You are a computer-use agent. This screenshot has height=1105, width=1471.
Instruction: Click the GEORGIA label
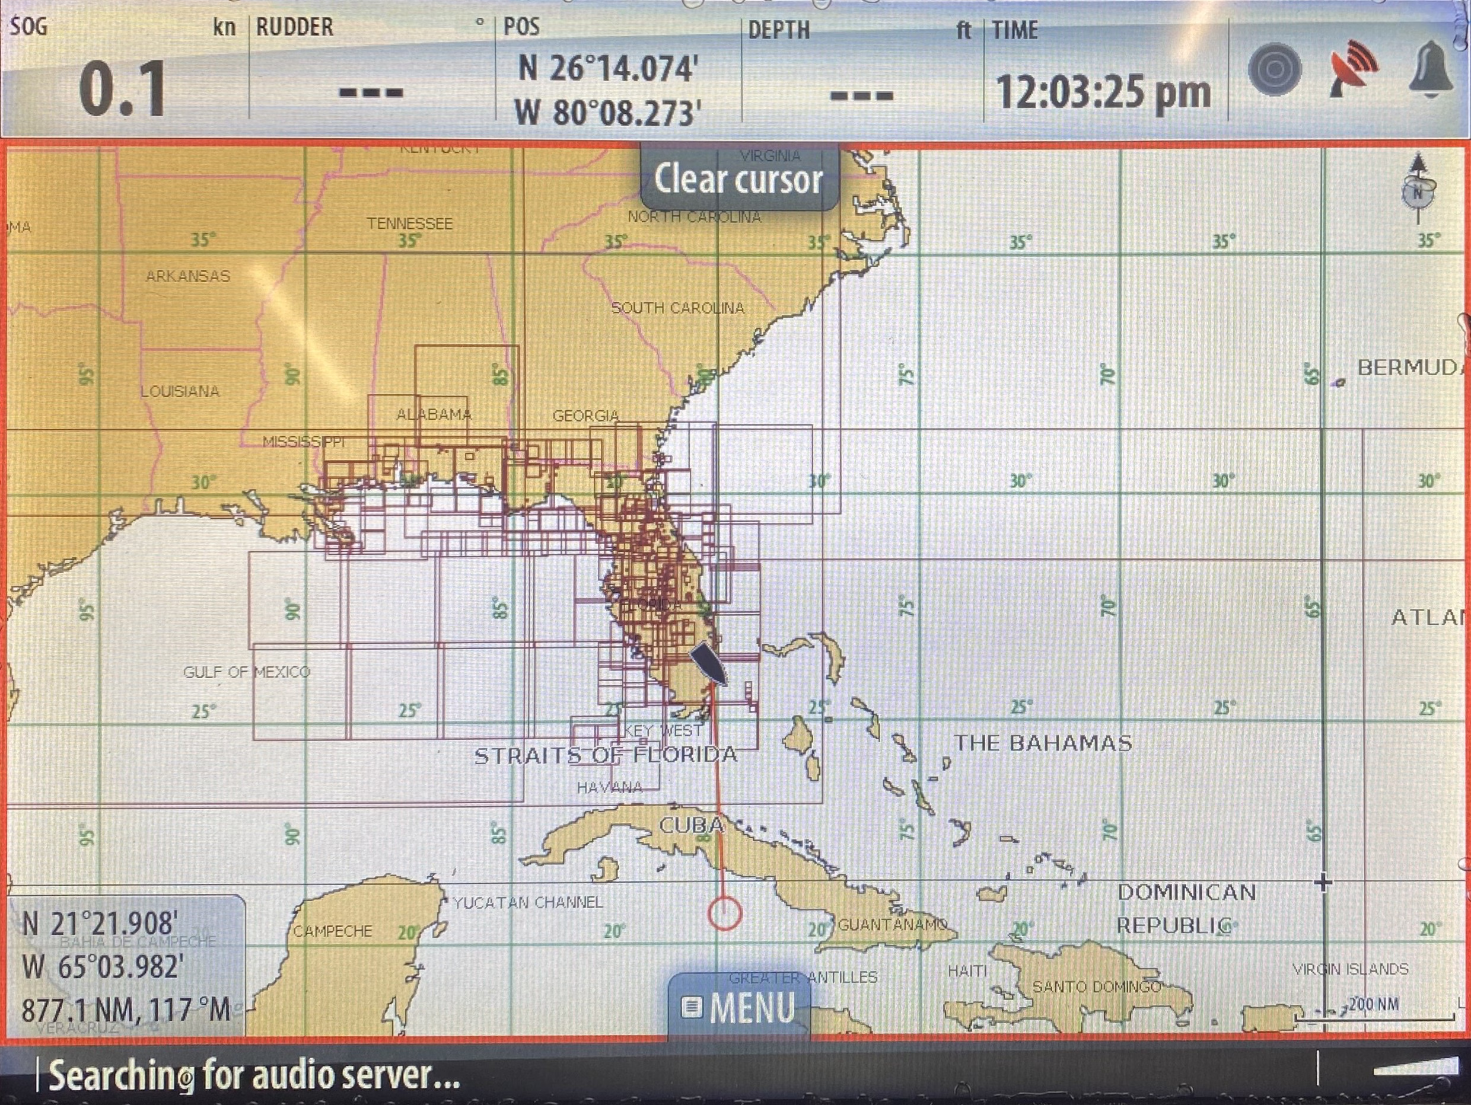pos(586,416)
